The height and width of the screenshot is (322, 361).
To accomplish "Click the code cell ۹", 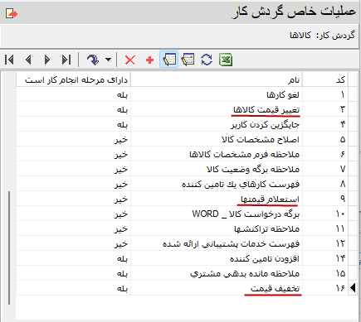I will click(326, 199).
